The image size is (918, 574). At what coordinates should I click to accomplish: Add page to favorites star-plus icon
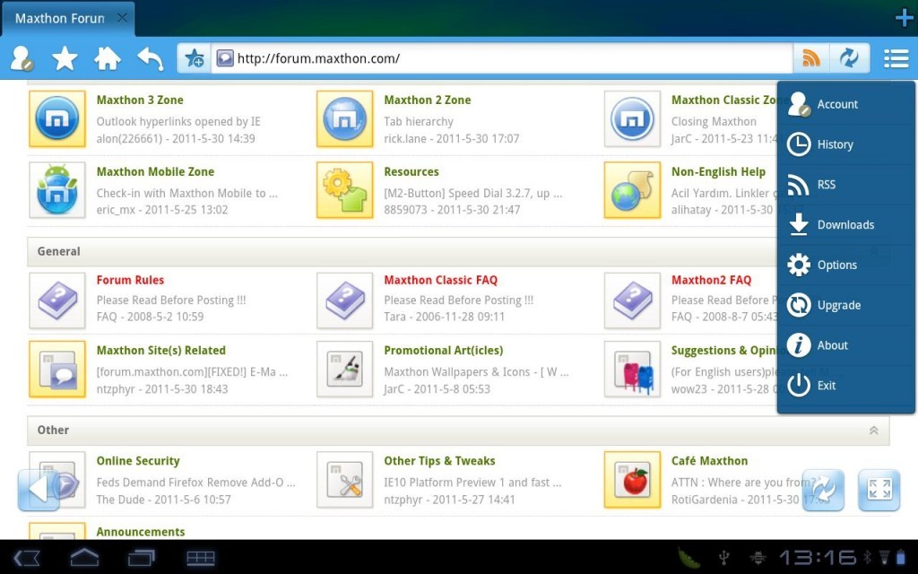point(194,58)
